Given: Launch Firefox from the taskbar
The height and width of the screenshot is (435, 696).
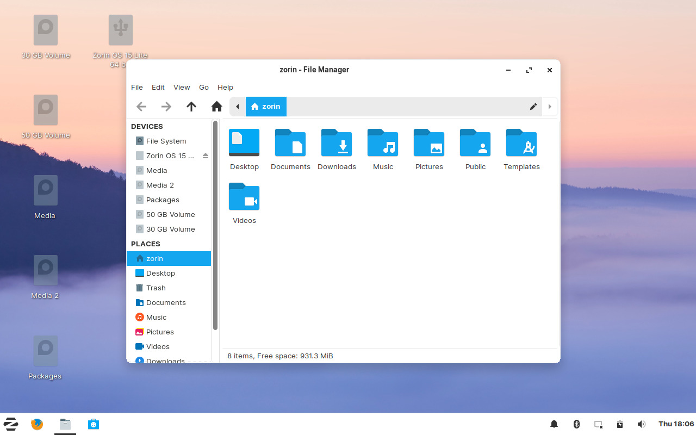Looking at the screenshot, I should click(37, 424).
